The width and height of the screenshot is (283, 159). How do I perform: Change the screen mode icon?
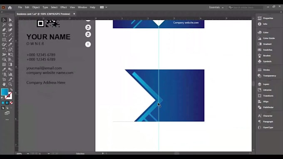pos(7,113)
